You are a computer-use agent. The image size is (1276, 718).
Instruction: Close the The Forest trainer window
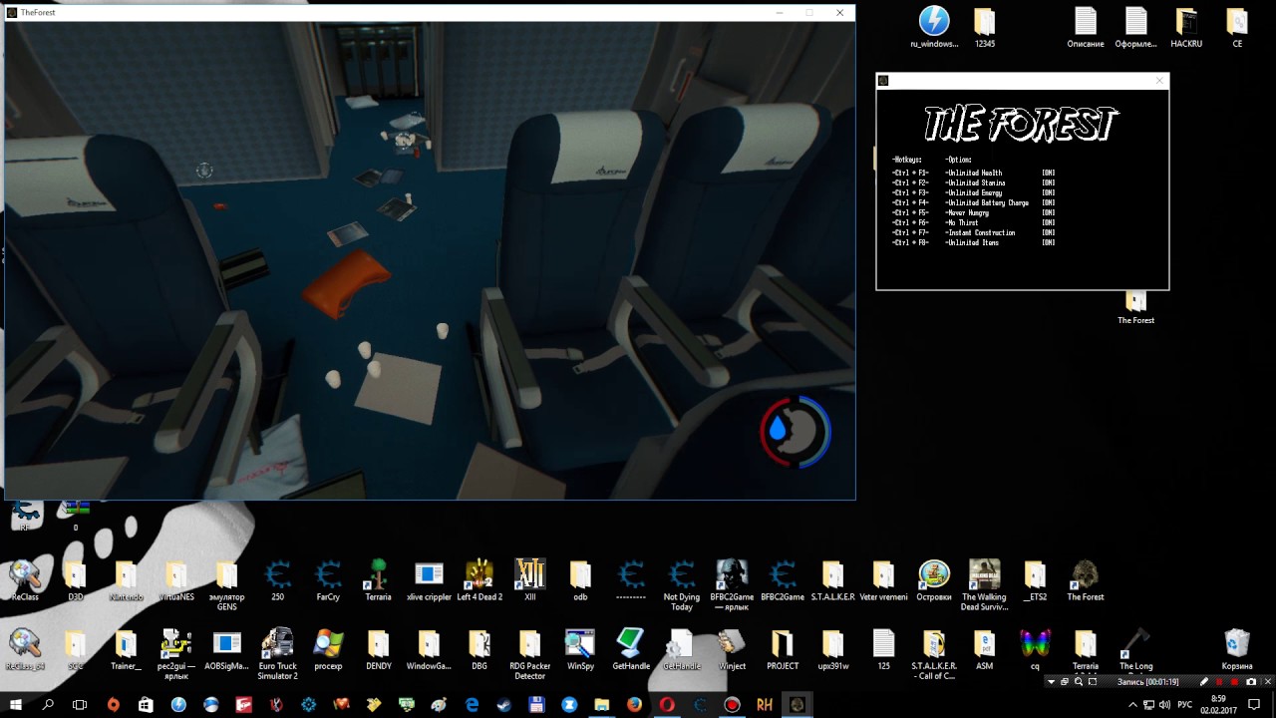tap(1158, 81)
